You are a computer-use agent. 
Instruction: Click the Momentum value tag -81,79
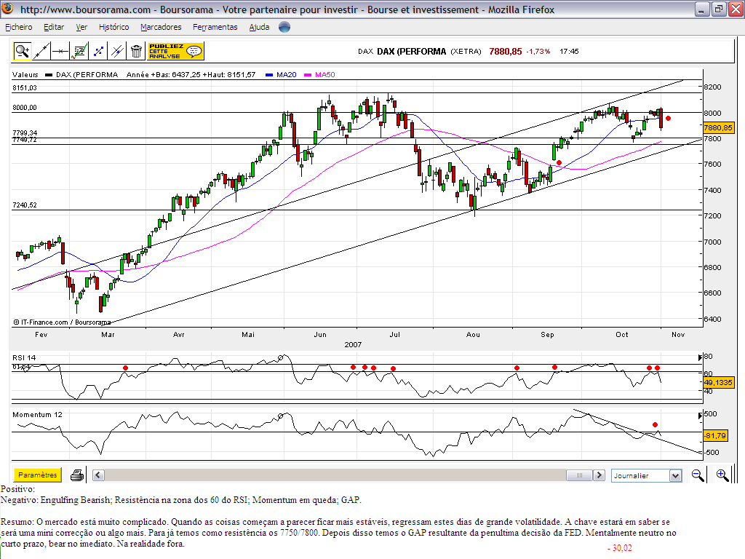pyautogui.click(x=716, y=435)
